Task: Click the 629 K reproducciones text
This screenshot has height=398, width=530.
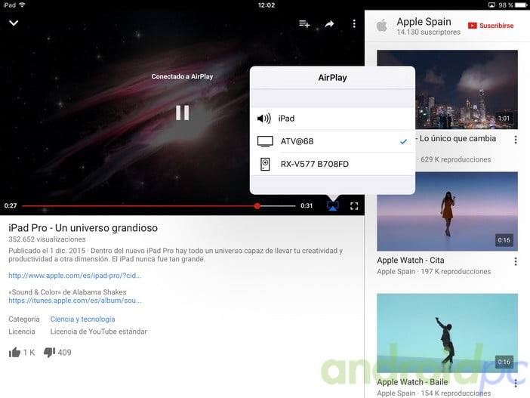Action: point(456,159)
